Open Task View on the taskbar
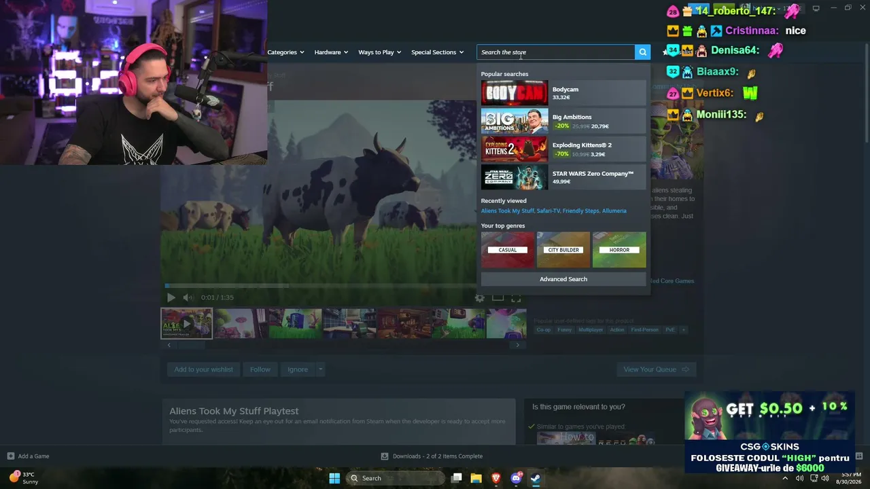The height and width of the screenshot is (489, 870). 457,478
